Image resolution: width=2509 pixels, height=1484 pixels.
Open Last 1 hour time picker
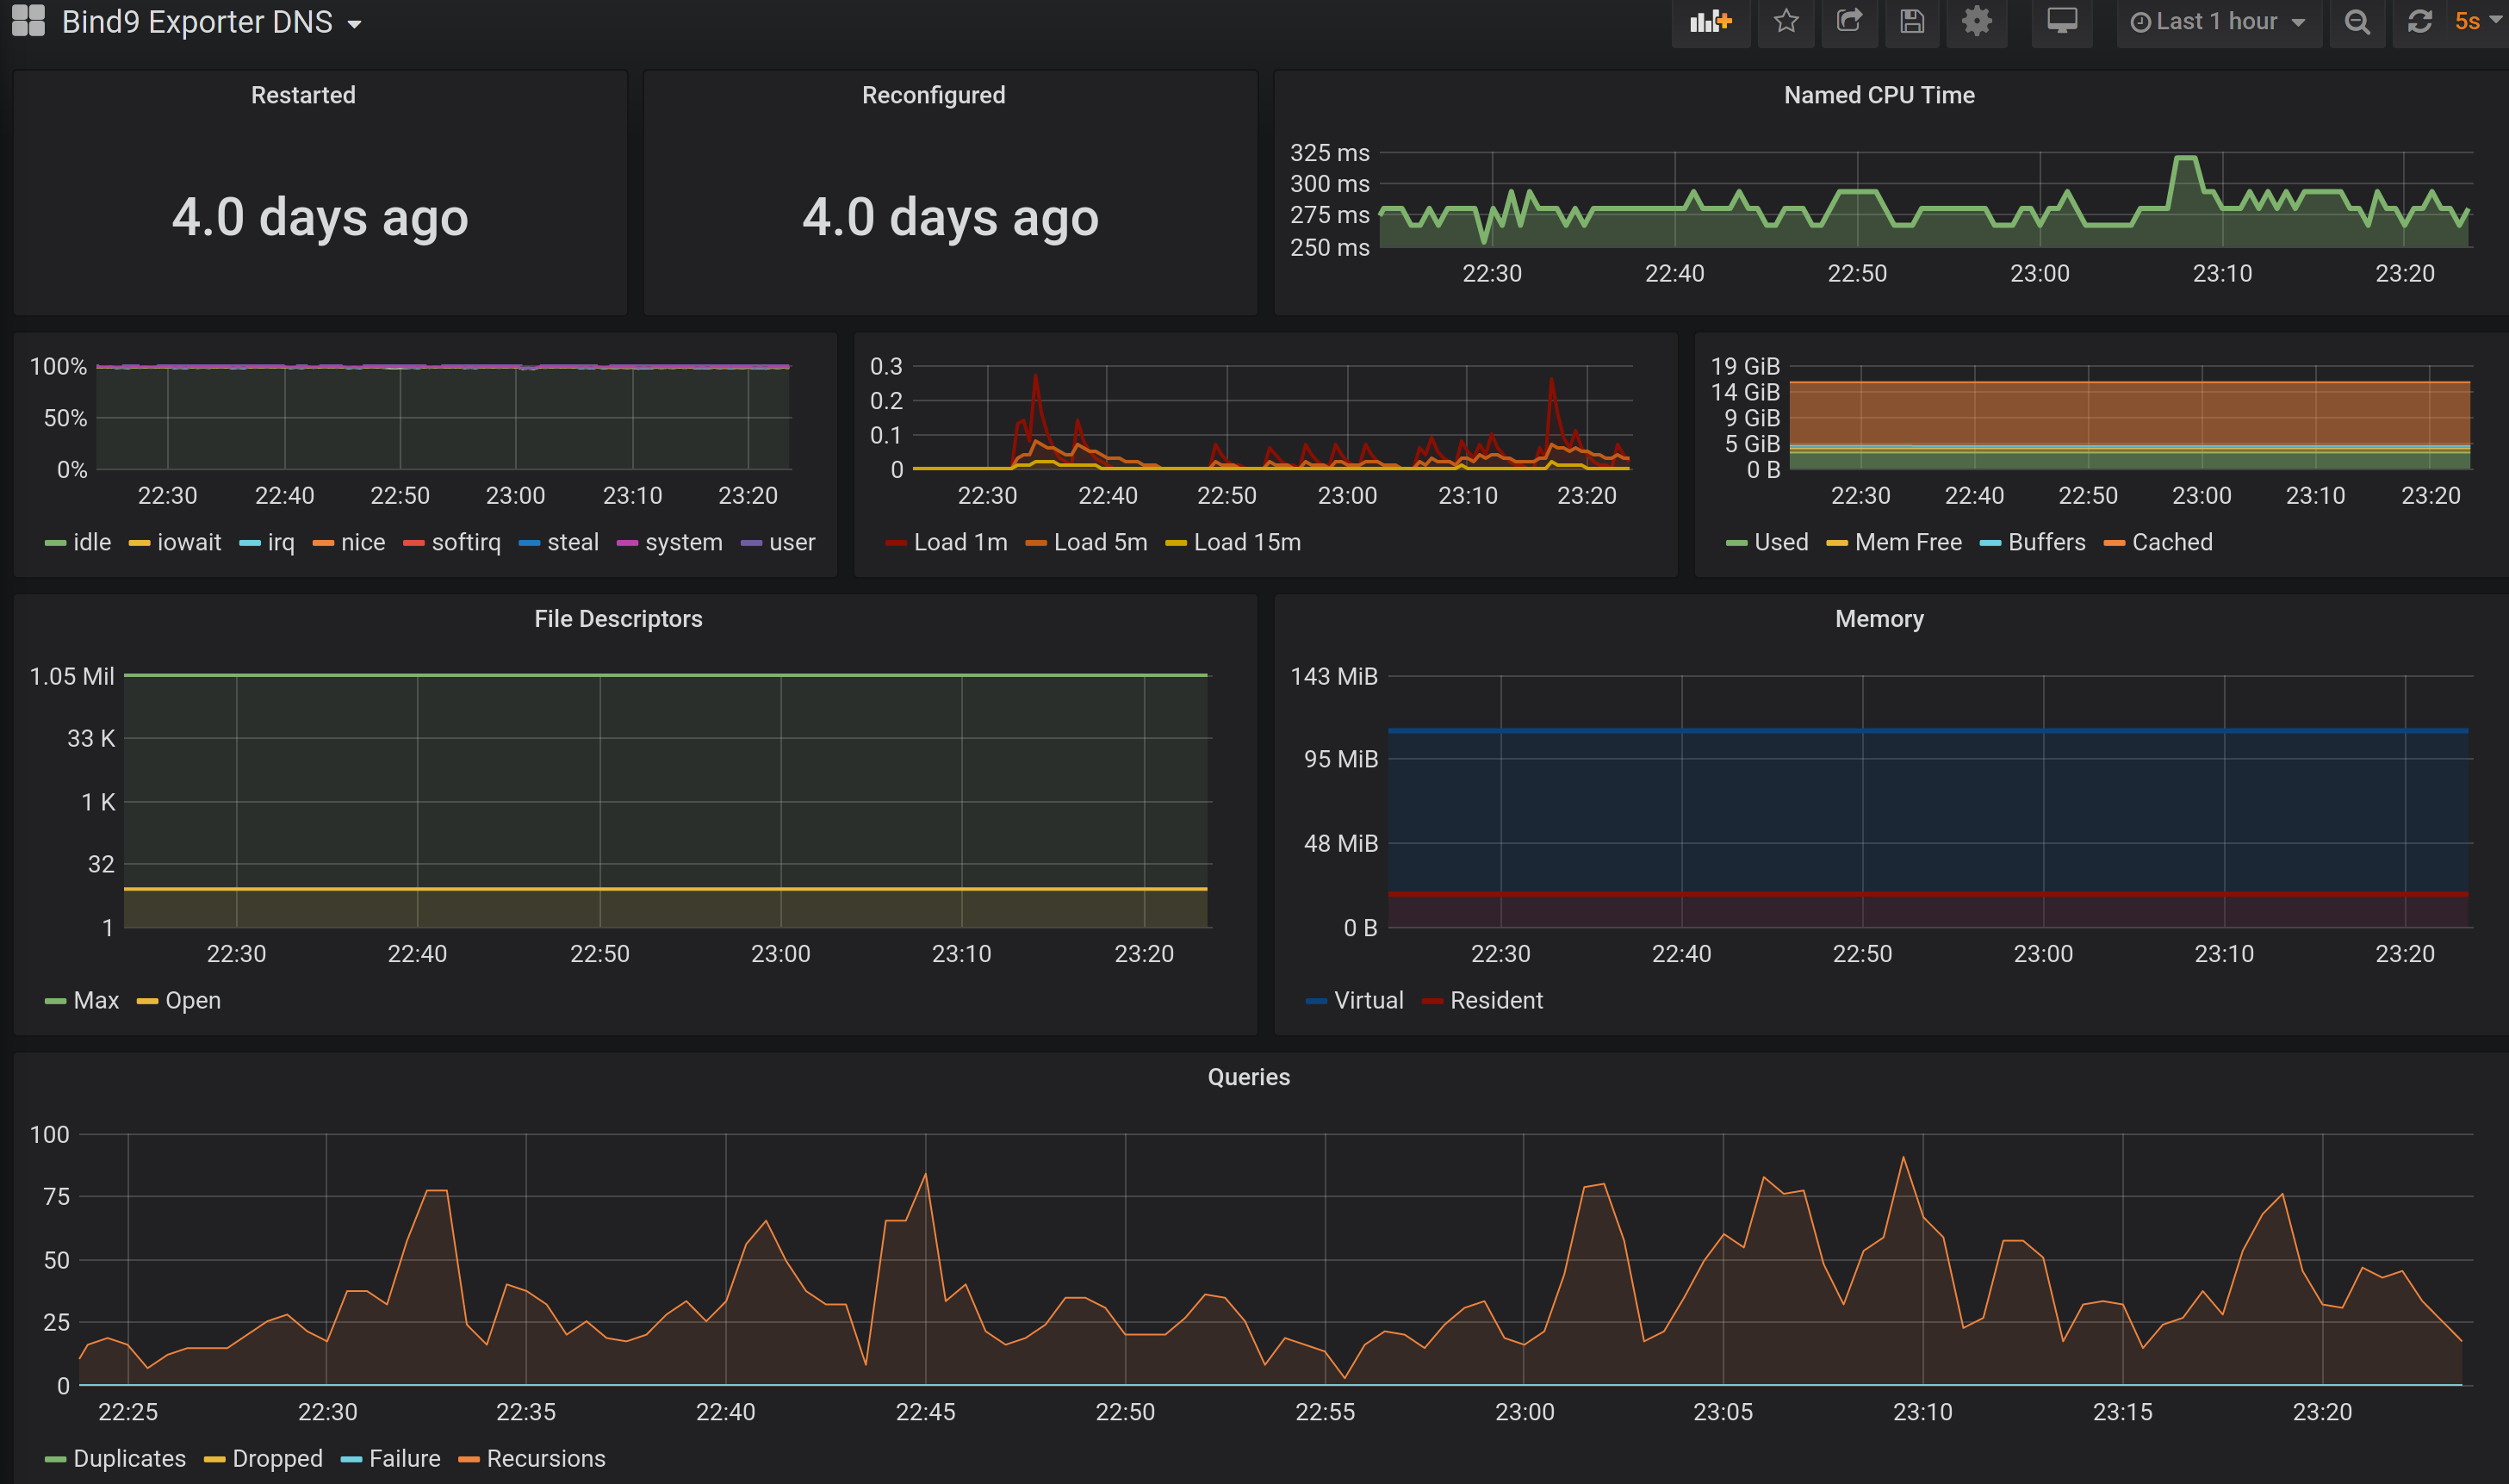(x=2217, y=22)
